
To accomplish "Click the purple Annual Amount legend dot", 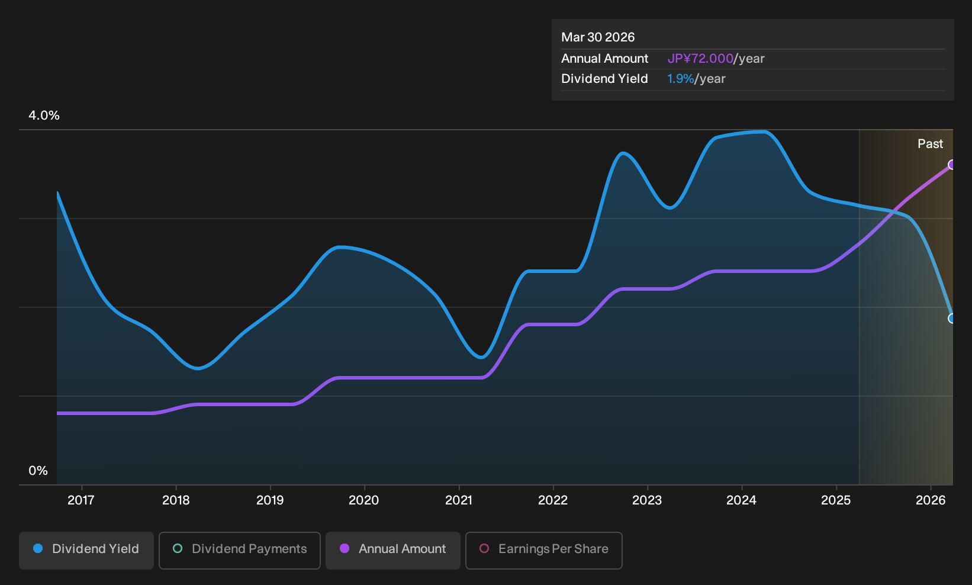I will [x=345, y=548].
